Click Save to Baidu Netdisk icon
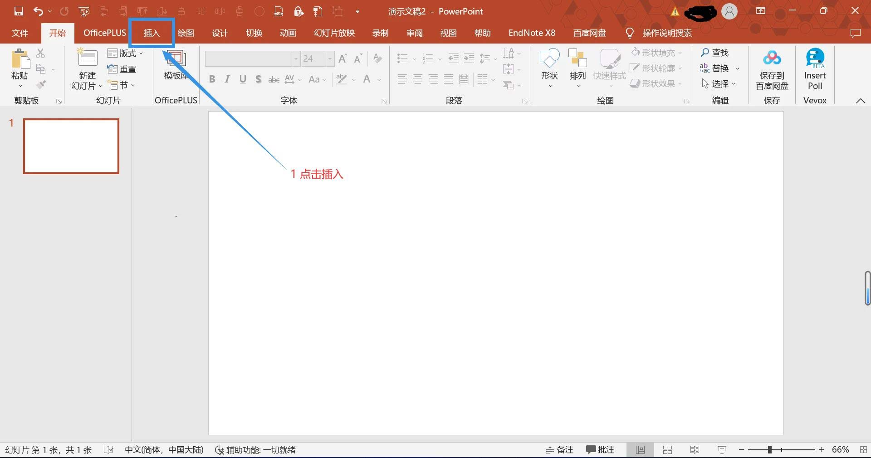Screen dimensions: 871x458 (x=772, y=58)
